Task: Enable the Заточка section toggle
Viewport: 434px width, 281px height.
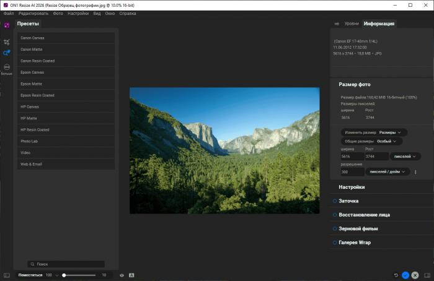Action: 335,201
